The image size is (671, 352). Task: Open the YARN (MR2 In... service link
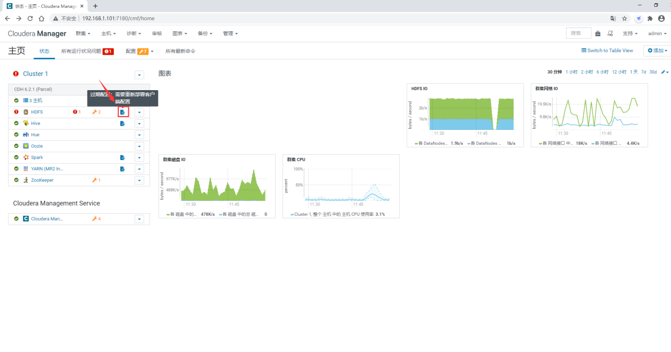(47, 169)
